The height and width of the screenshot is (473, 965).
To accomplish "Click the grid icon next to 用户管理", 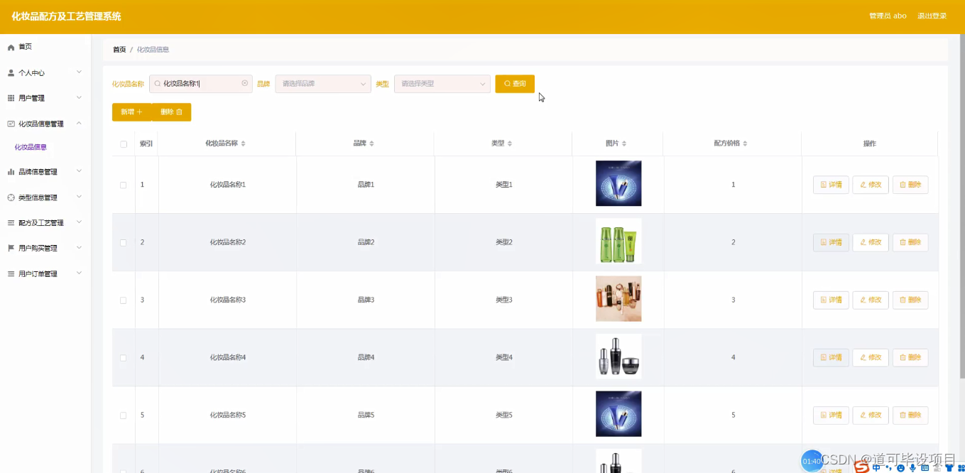I will pyautogui.click(x=11, y=98).
